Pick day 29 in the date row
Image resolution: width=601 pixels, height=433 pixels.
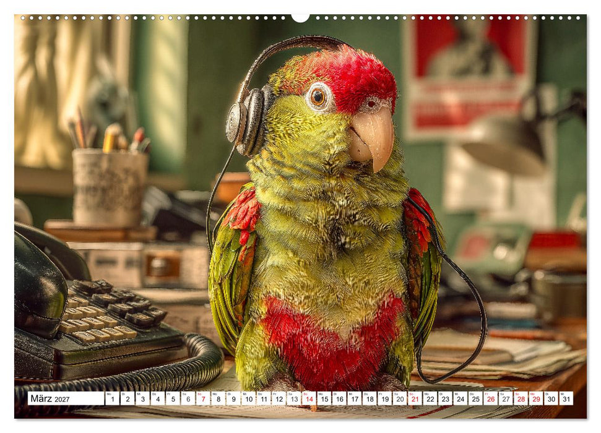[x=536, y=398]
